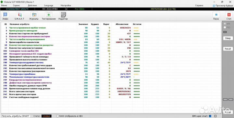Select the PIO radio button
The width and height of the screenshot is (234, 118).
[225, 27]
